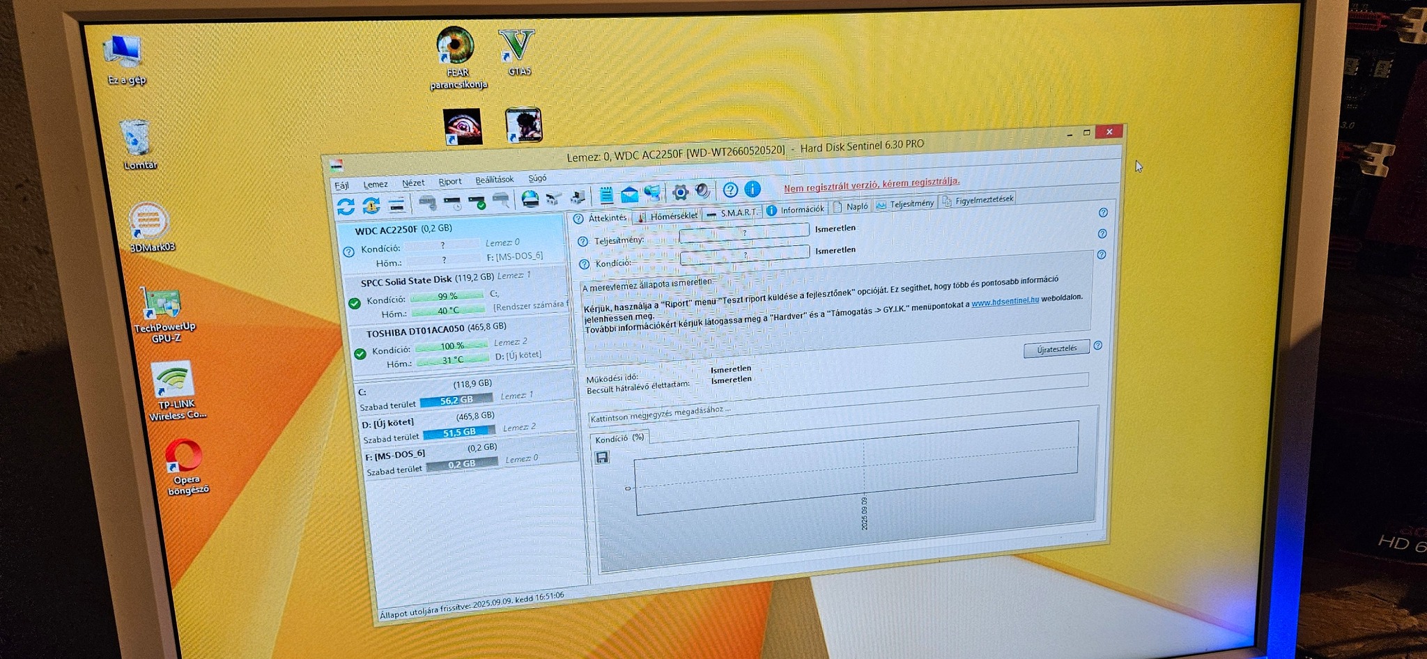Click the grey hard disk hardware test icon

(x=427, y=203)
